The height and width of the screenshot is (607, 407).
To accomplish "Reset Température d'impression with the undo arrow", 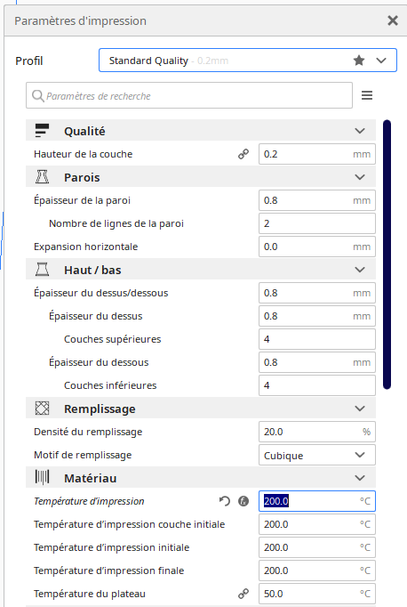I will (224, 501).
